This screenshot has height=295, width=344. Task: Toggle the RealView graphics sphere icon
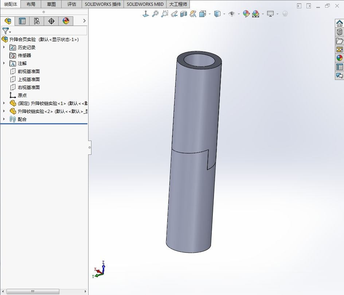285,13
